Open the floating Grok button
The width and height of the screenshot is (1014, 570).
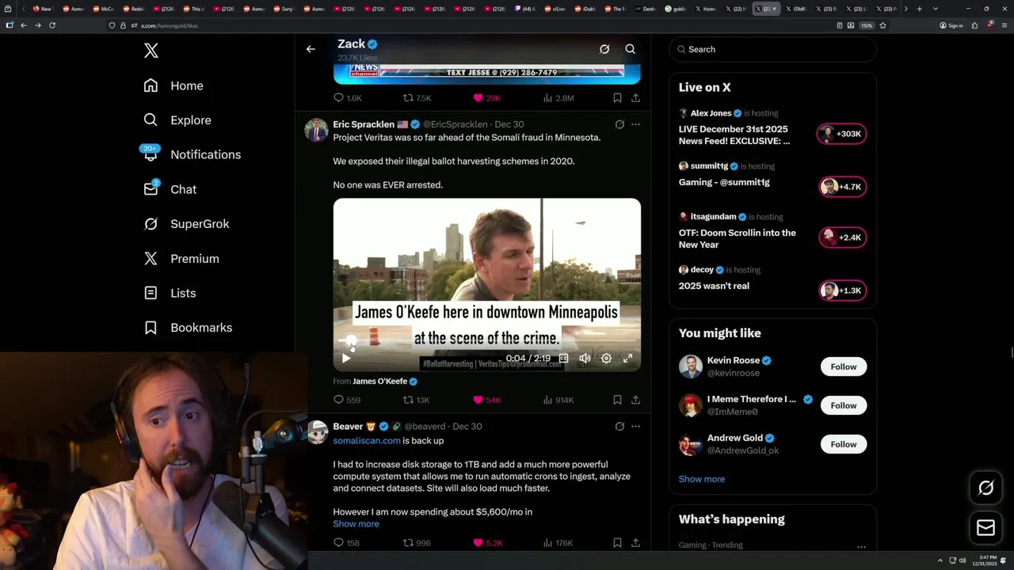click(x=985, y=488)
